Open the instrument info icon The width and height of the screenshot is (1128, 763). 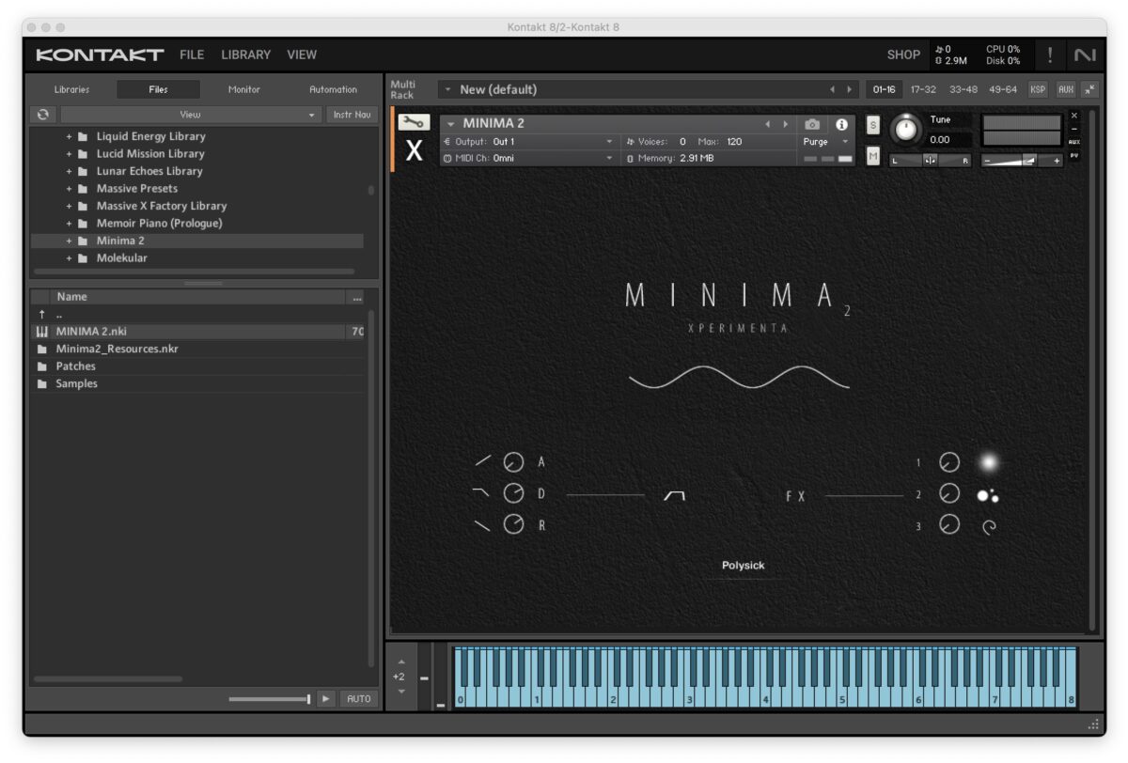[841, 124]
